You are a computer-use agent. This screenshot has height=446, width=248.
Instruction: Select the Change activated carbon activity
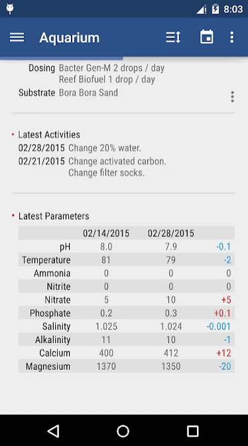pos(117,161)
